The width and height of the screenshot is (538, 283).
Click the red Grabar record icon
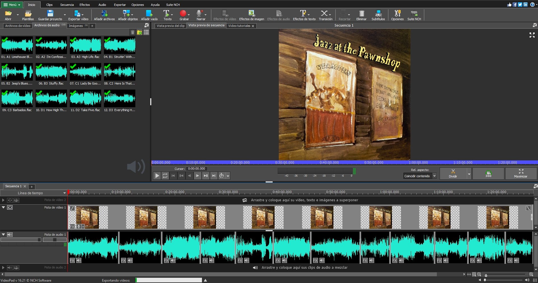[183, 13]
